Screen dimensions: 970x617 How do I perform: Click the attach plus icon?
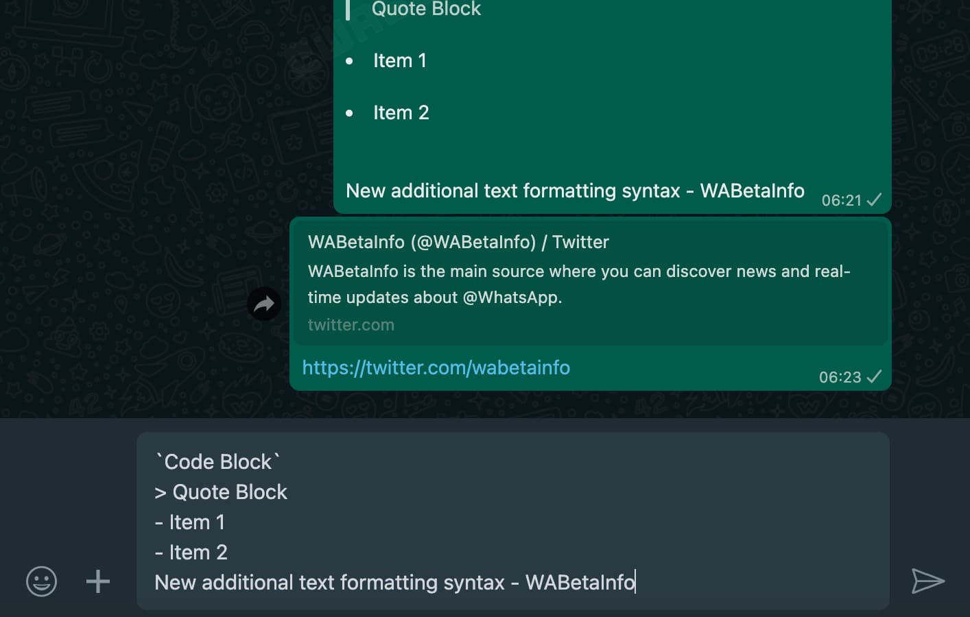(x=98, y=581)
